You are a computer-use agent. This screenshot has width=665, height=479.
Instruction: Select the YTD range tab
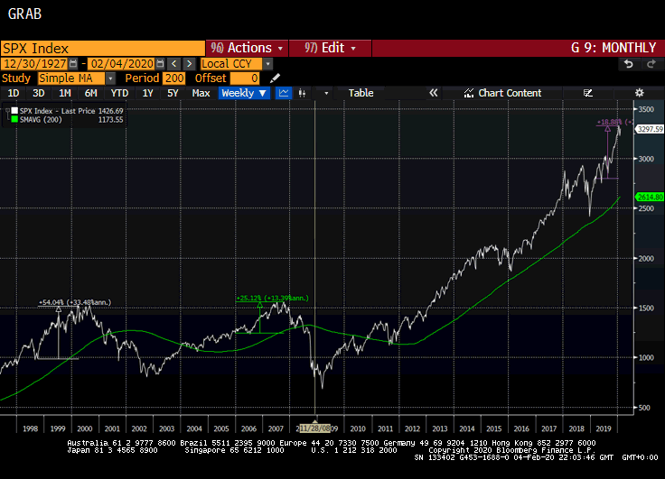(119, 93)
